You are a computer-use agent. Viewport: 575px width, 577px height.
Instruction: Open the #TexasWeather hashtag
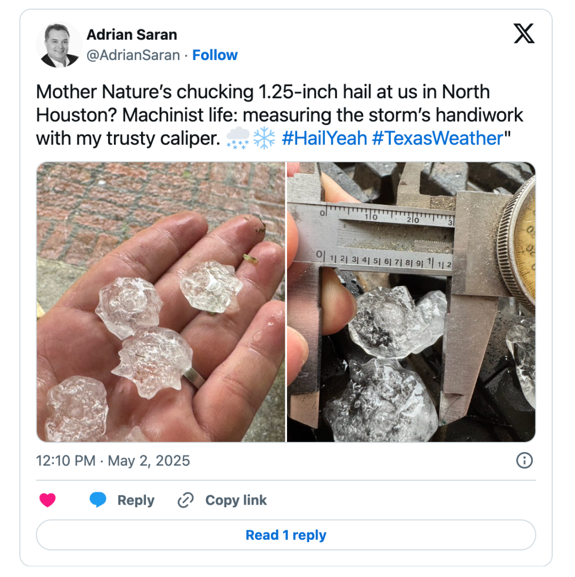(x=438, y=139)
